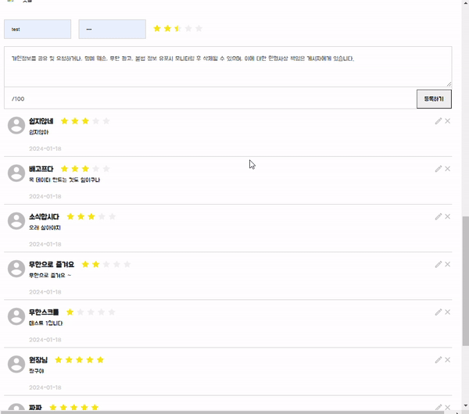Click the 2024-01-18 date under 배고프다
The image size is (469, 414).
(45, 196)
